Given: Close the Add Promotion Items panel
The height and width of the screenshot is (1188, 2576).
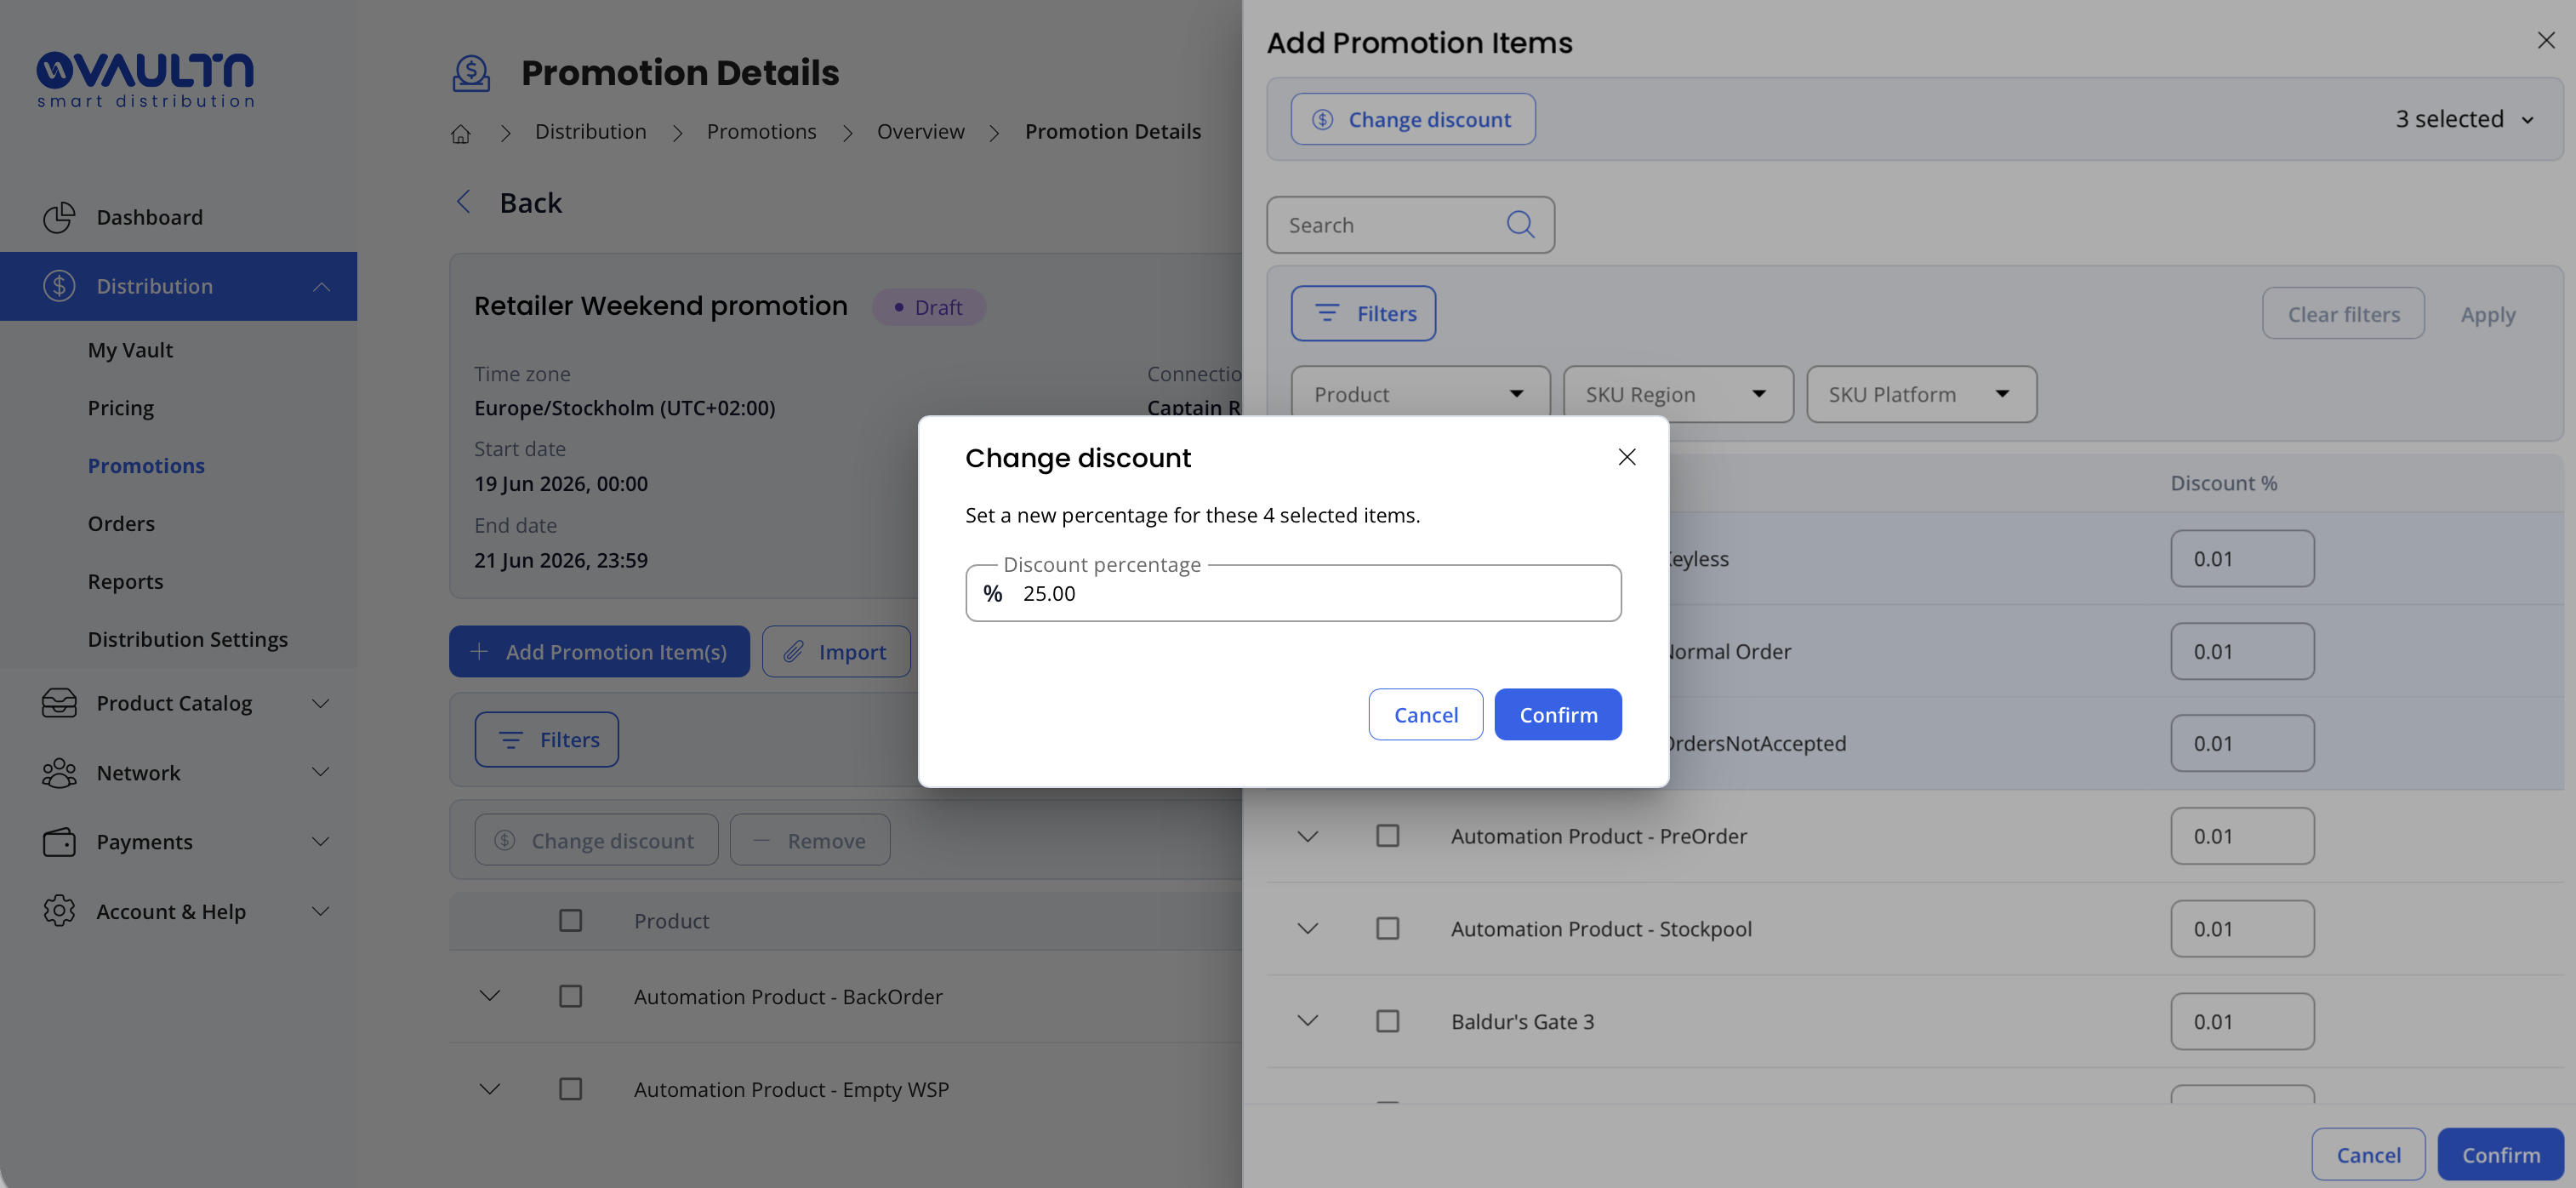Looking at the screenshot, I should [2546, 40].
